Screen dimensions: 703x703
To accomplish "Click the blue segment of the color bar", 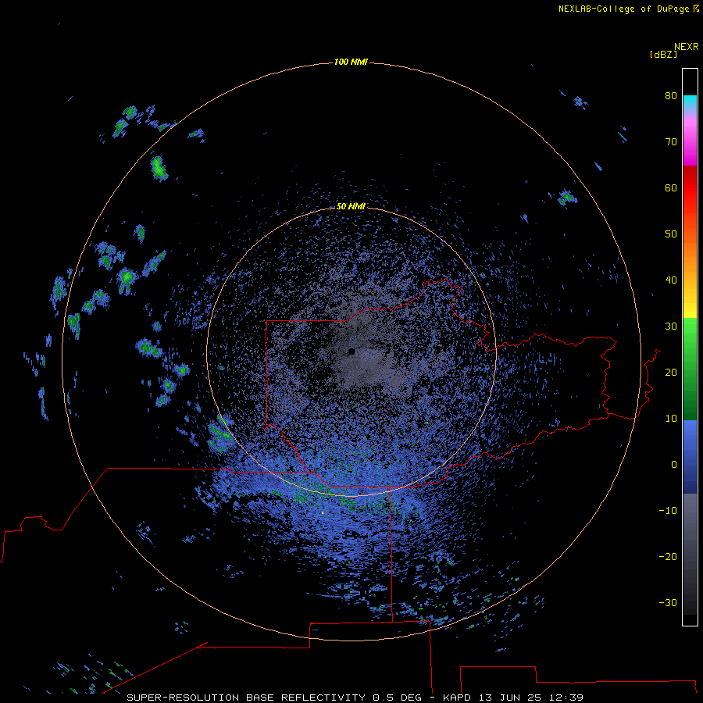I will [x=690, y=456].
